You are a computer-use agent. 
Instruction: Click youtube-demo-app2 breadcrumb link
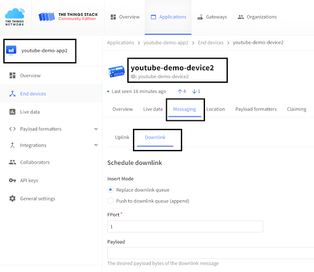[x=166, y=43]
